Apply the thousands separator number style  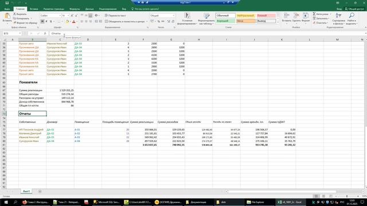click(x=163, y=22)
